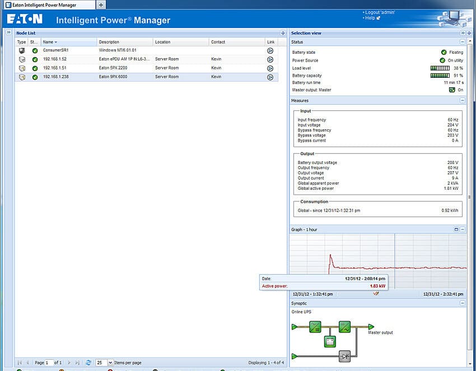
Task: Open the Help link
Action: [370, 18]
